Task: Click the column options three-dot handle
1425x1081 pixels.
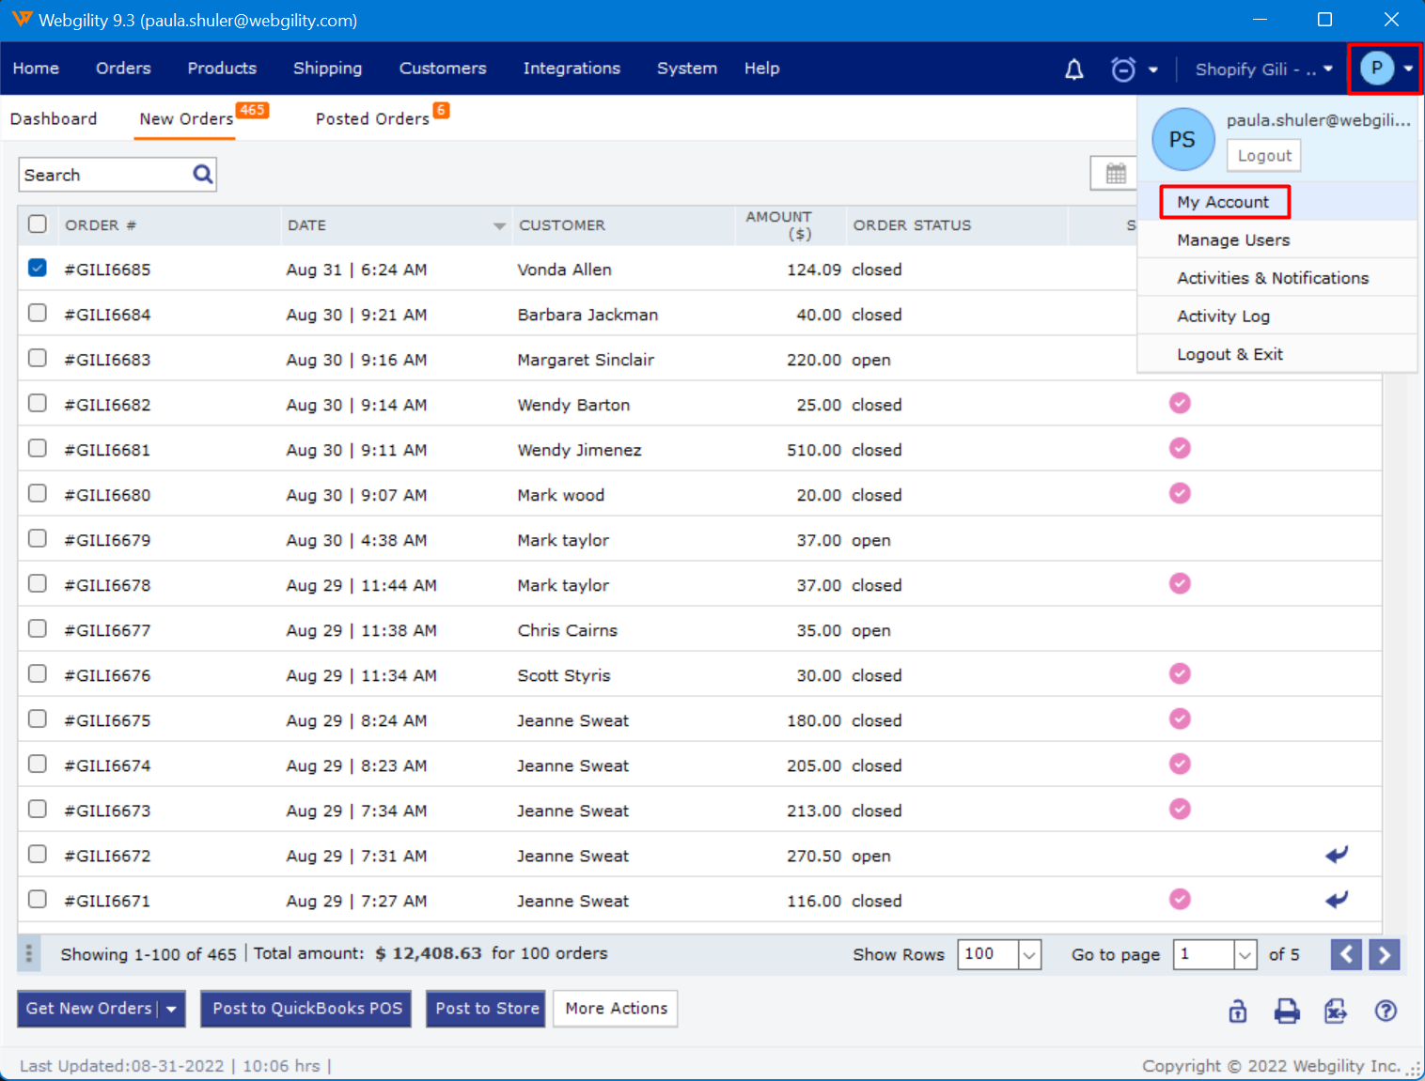Action: (29, 954)
